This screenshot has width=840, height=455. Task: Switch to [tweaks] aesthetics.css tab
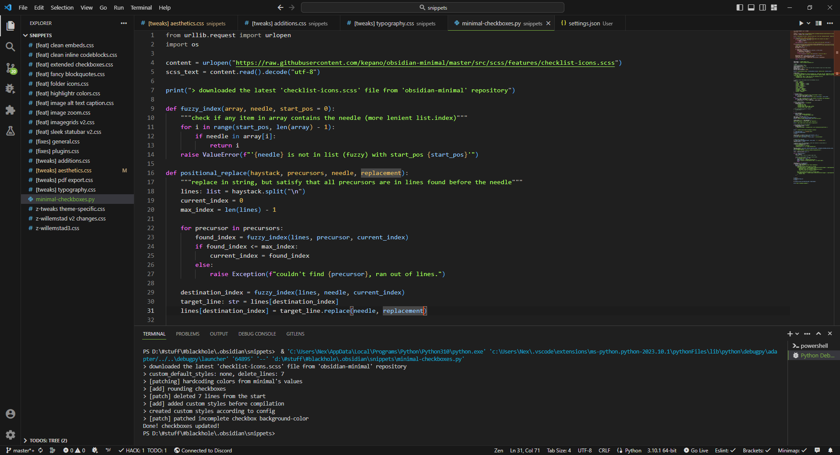click(186, 23)
